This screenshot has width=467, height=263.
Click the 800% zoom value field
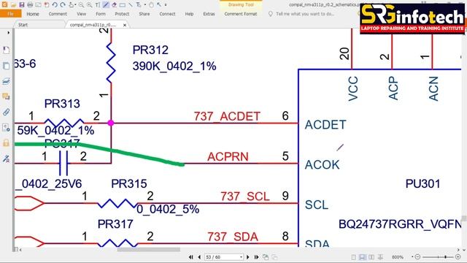pyautogui.click(x=398, y=257)
